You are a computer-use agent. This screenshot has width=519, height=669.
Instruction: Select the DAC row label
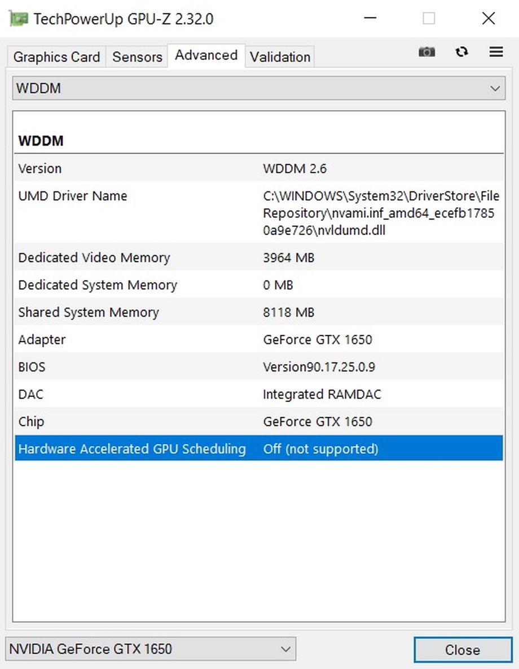[30, 394]
